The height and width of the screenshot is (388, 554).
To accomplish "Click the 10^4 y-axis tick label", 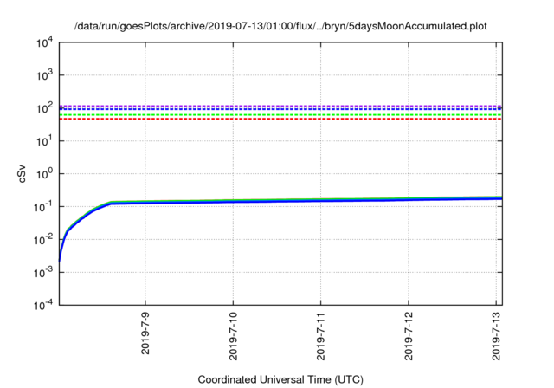I will [44, 42].
